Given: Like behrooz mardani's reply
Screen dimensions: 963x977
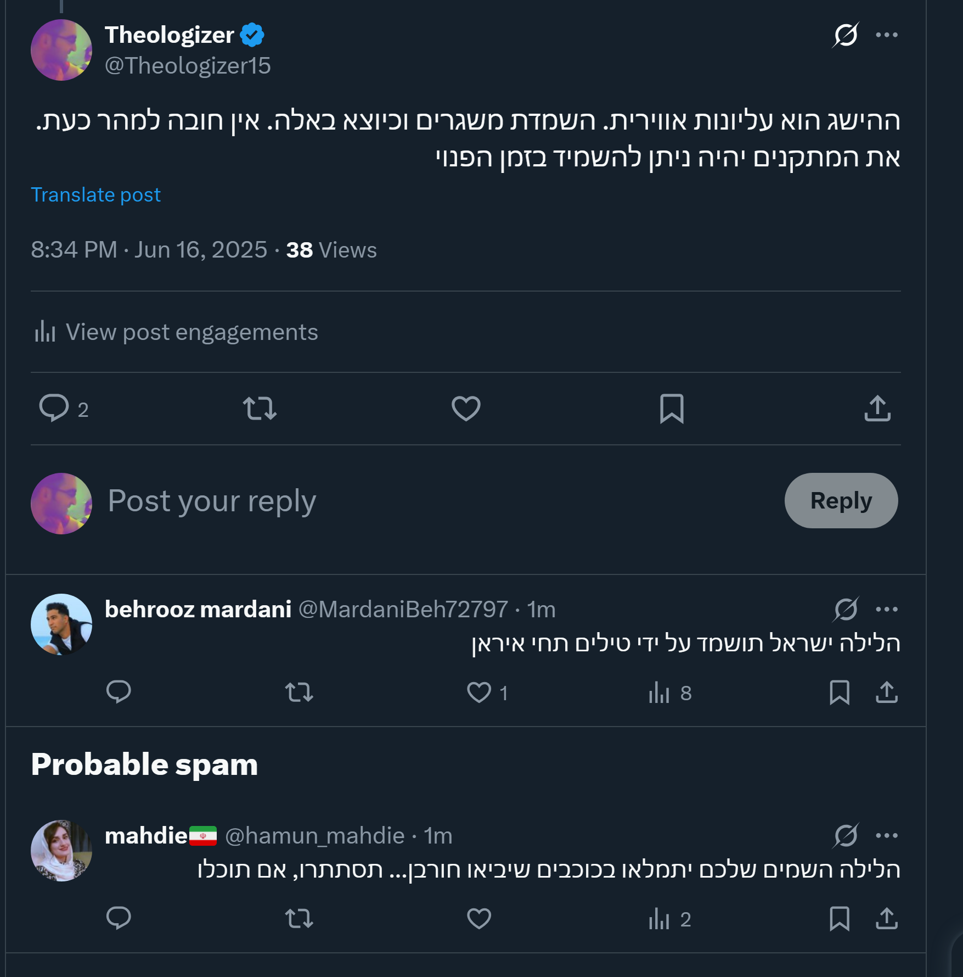Looking at the screenshot, I should click(479, 693).
